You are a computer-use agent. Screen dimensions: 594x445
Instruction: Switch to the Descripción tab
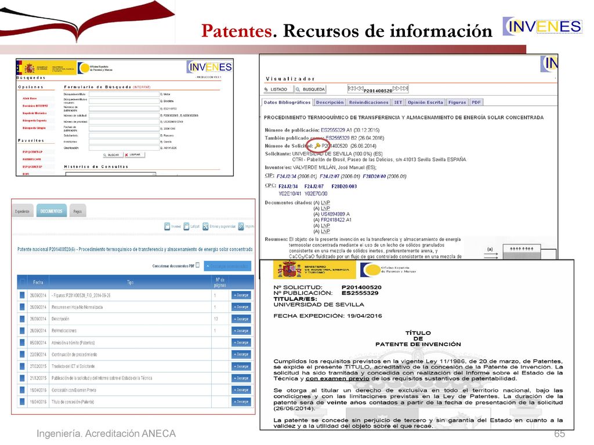click(329, 102)
